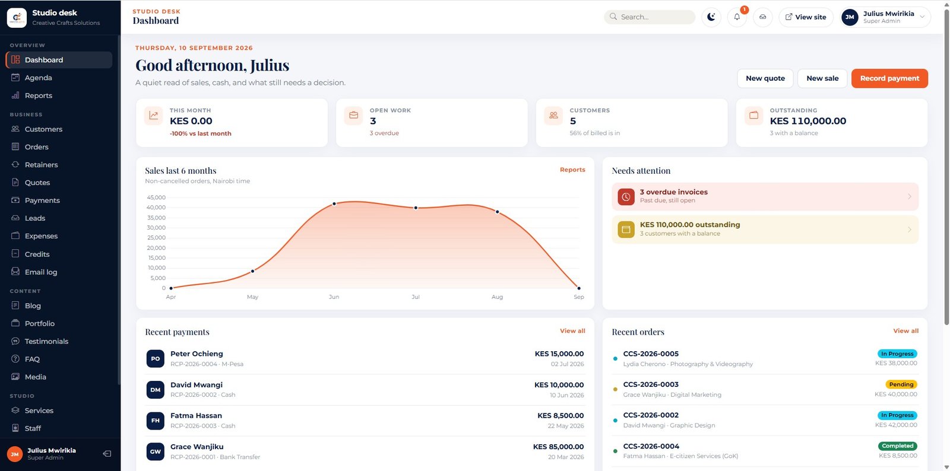
Task: Open Payments from the sidebar
Action: [x=59, y=201]
